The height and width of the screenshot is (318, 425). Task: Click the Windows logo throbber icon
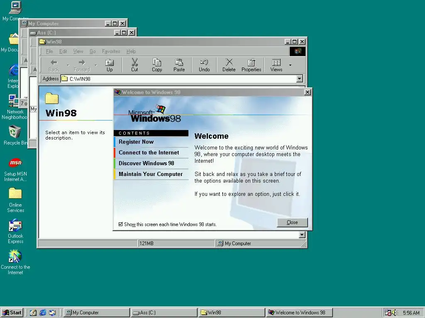coord(297,51)
